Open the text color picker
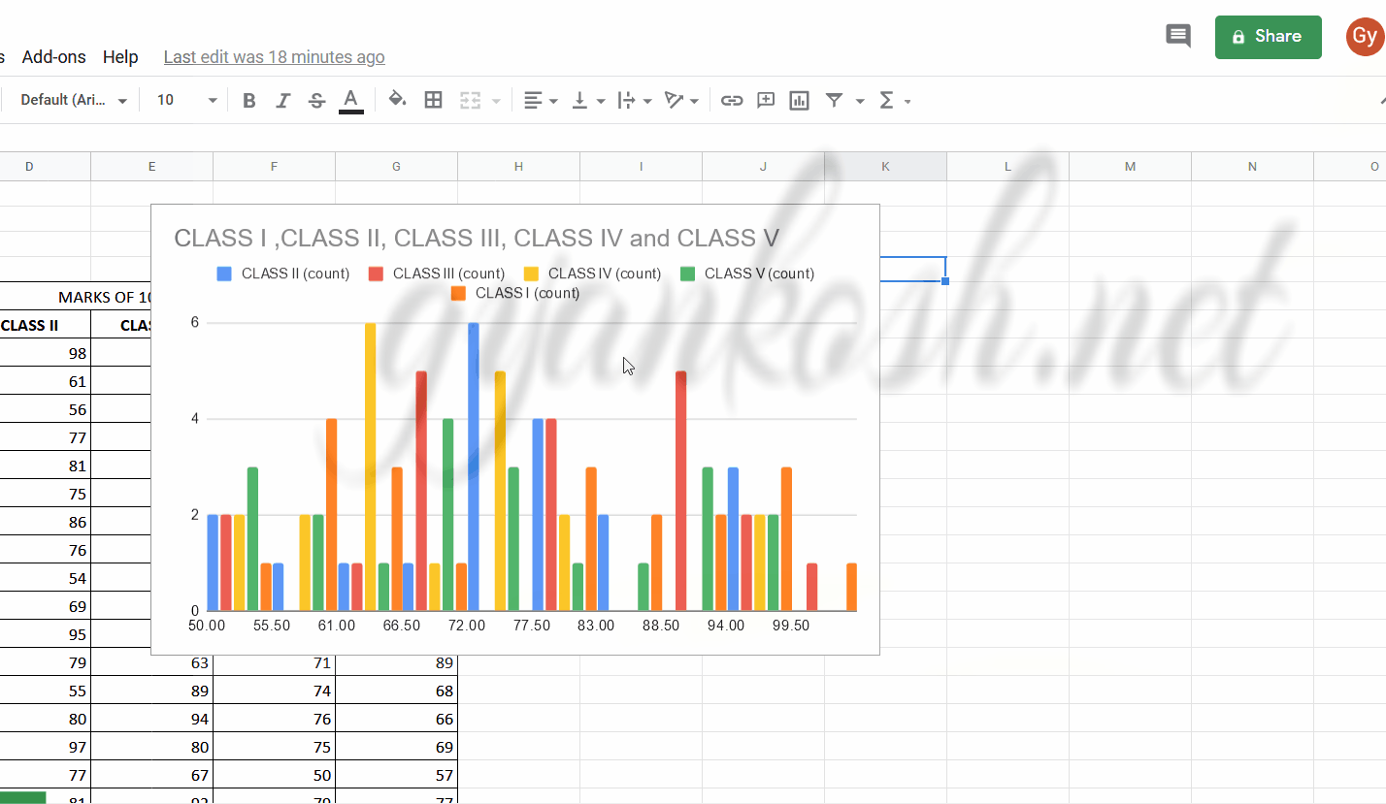Viewport: 1386px width, 804px height. 351,100
